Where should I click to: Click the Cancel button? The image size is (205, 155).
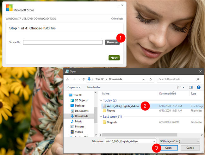(x=190, y=148)
